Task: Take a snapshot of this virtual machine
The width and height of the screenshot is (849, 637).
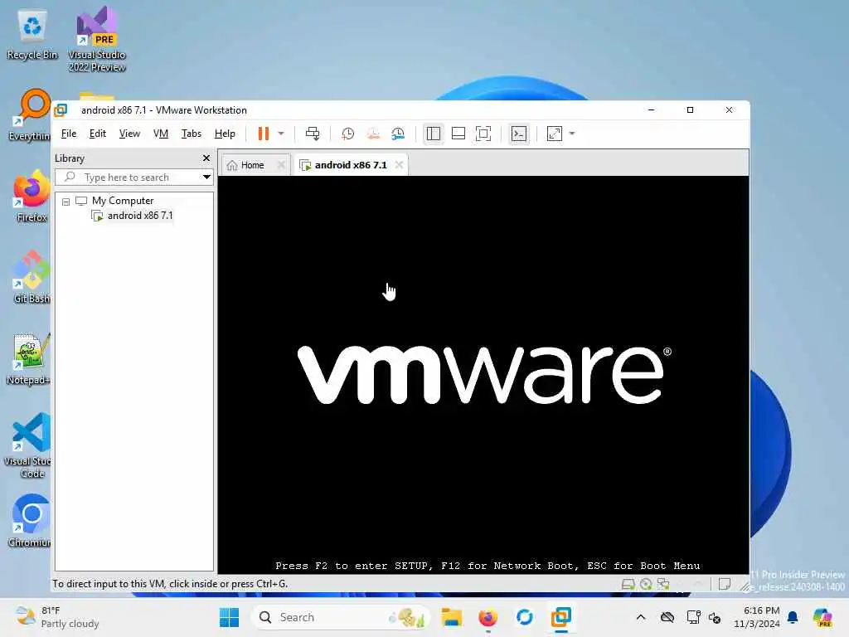Action: point(347,134)
